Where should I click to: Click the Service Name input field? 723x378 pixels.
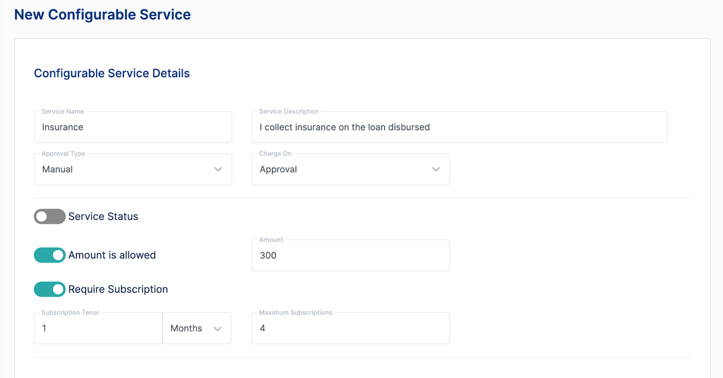(x=133, y=127)
